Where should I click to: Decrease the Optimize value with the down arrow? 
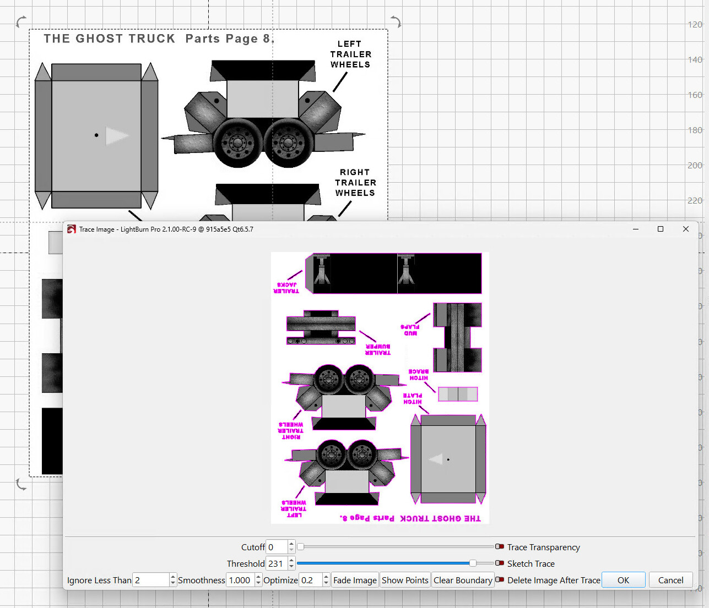[x=326, y=583]
